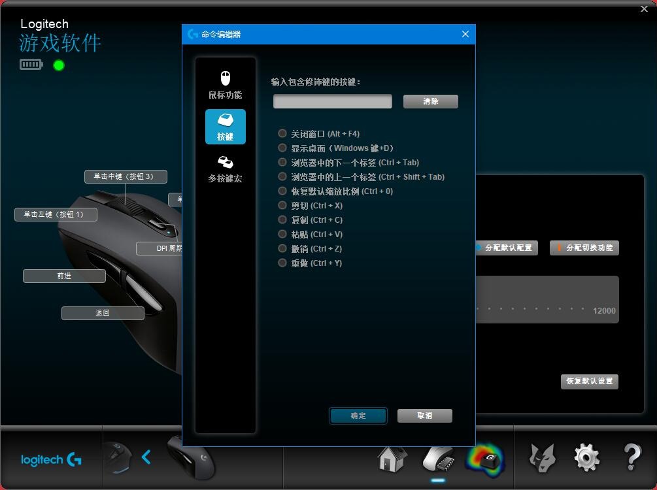Image resolution: width=657 pixels, height=490 pixels.
Task: Select the current mouse device thumbnail right of the blue arrow
Action: coord(191,457)
